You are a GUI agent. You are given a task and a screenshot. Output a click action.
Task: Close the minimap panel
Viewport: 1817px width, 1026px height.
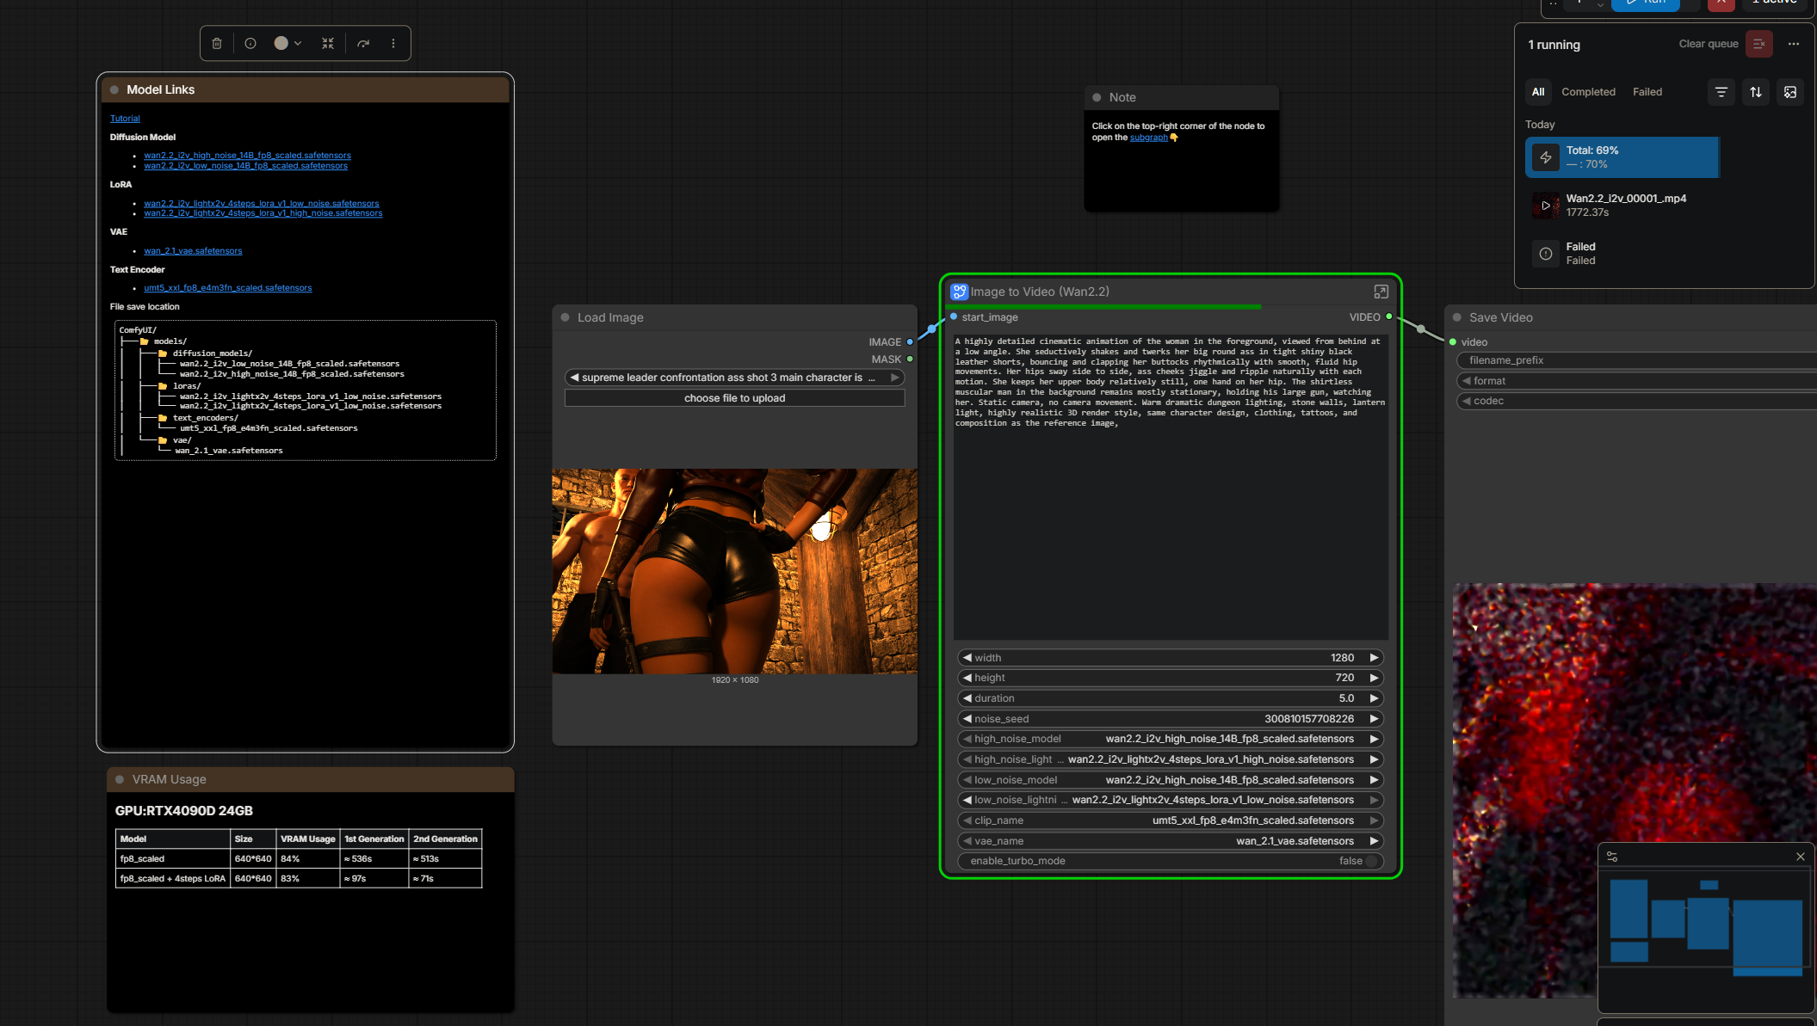point(1800,857)
